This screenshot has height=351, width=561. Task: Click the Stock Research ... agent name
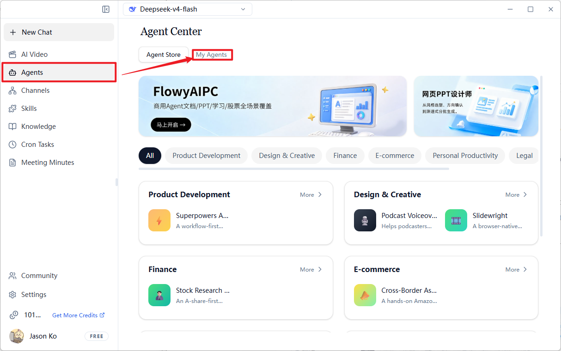point(202,290)
